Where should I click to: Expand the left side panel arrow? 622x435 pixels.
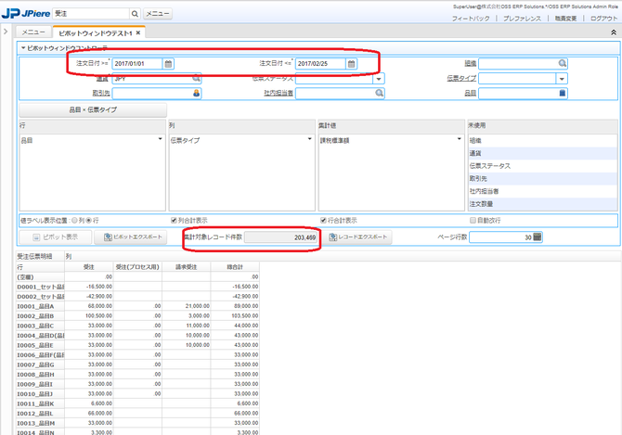(6, 32)
